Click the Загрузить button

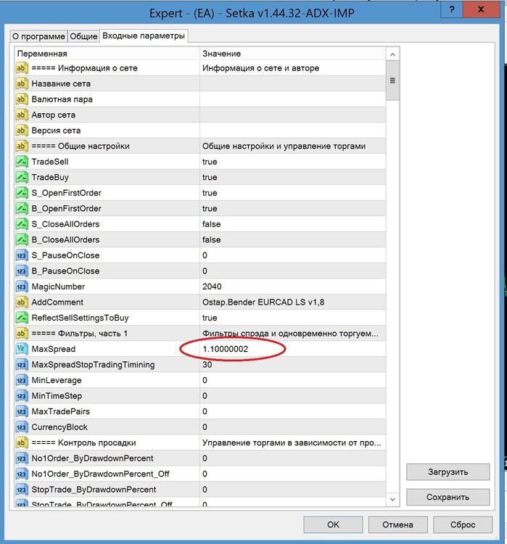click(448, 472)
